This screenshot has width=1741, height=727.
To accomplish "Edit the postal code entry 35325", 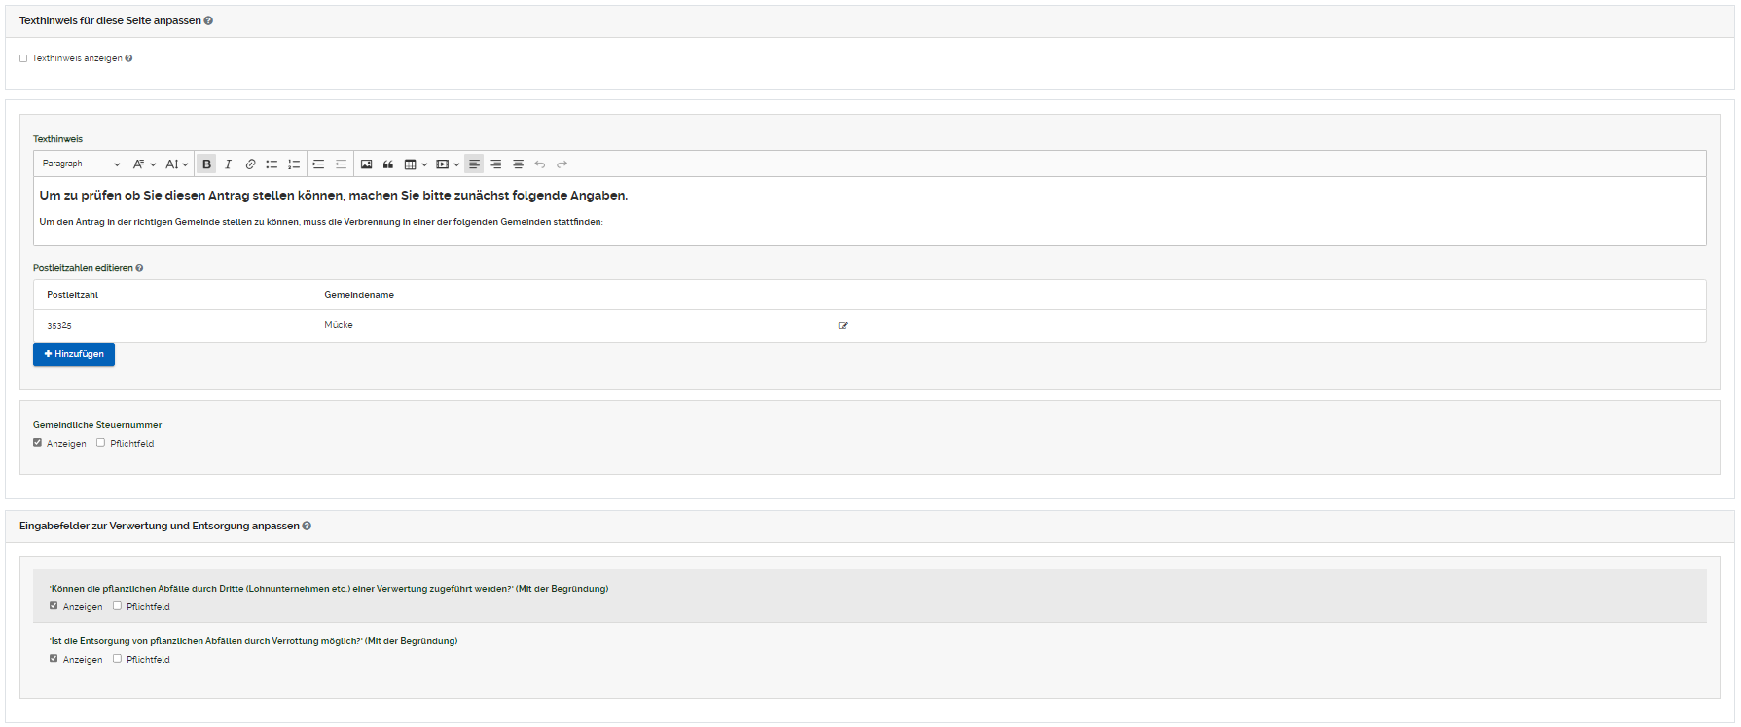I will point(843,326).
